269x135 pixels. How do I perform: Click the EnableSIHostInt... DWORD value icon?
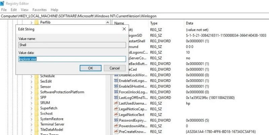[x=116, y=86]
